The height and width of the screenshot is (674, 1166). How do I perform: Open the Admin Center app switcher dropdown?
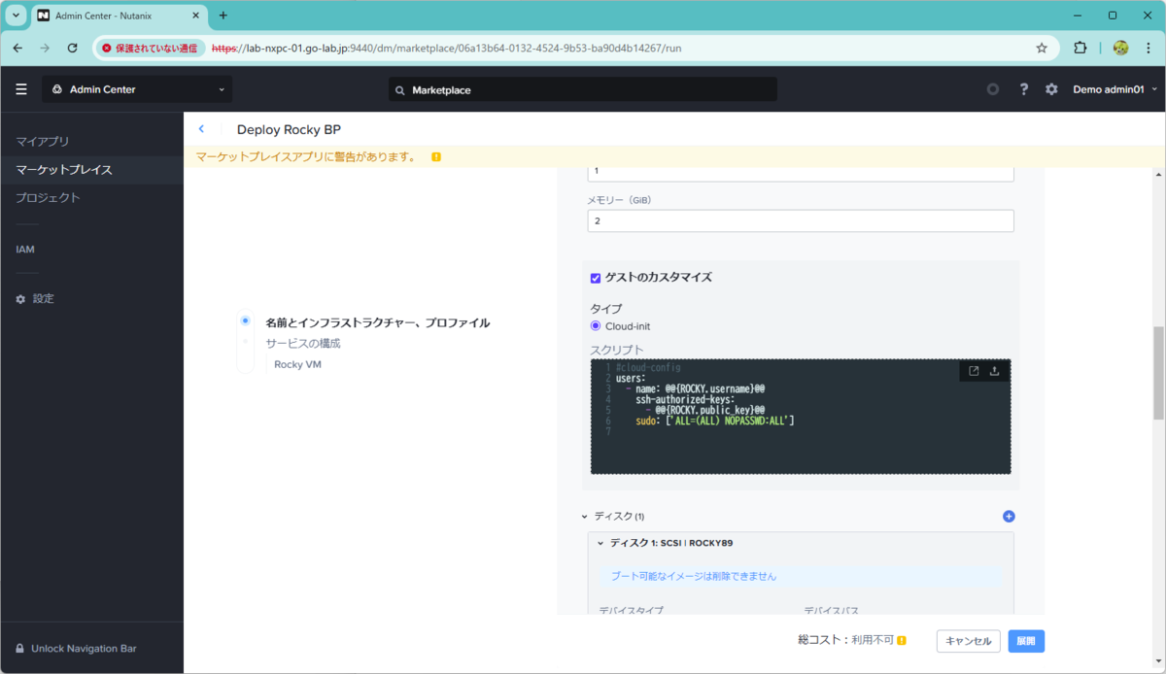click(x=137, y=89)
